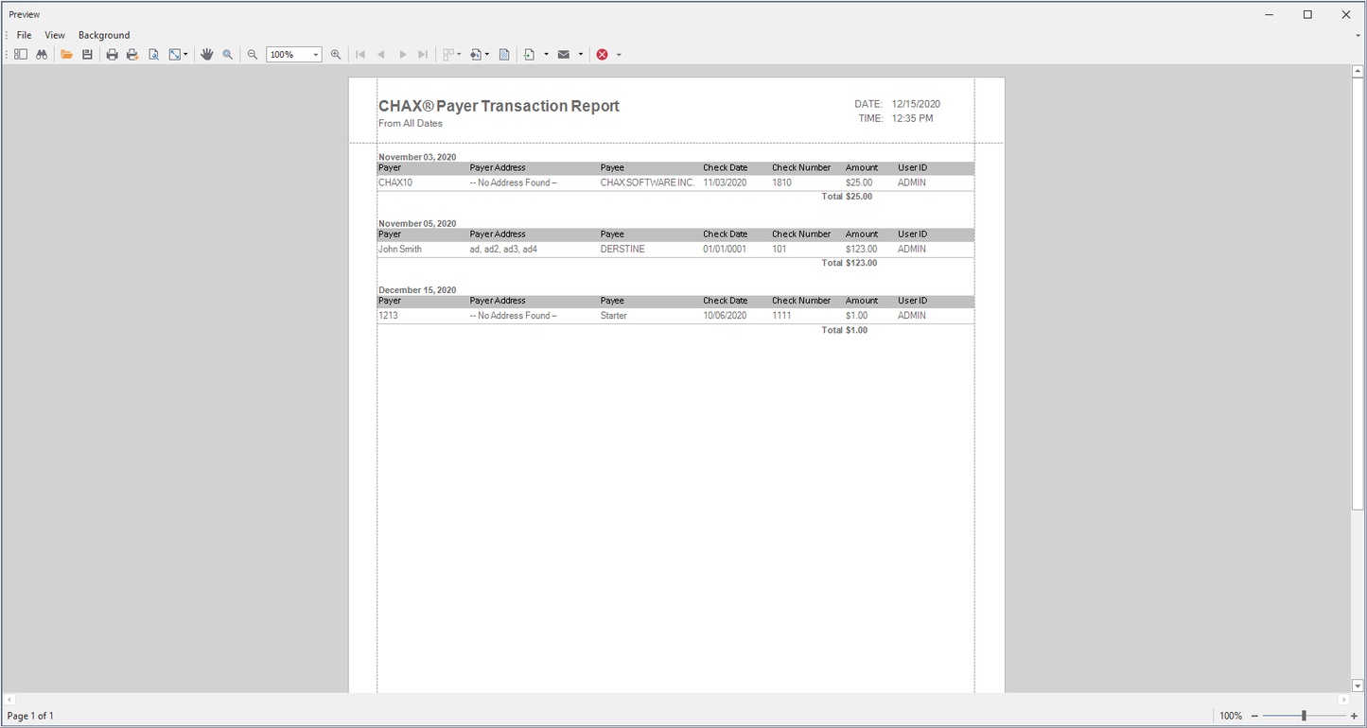Expand the Send via E-Mail dropdown arrow
Screen dimensions: 1367x728
point(581,55)
